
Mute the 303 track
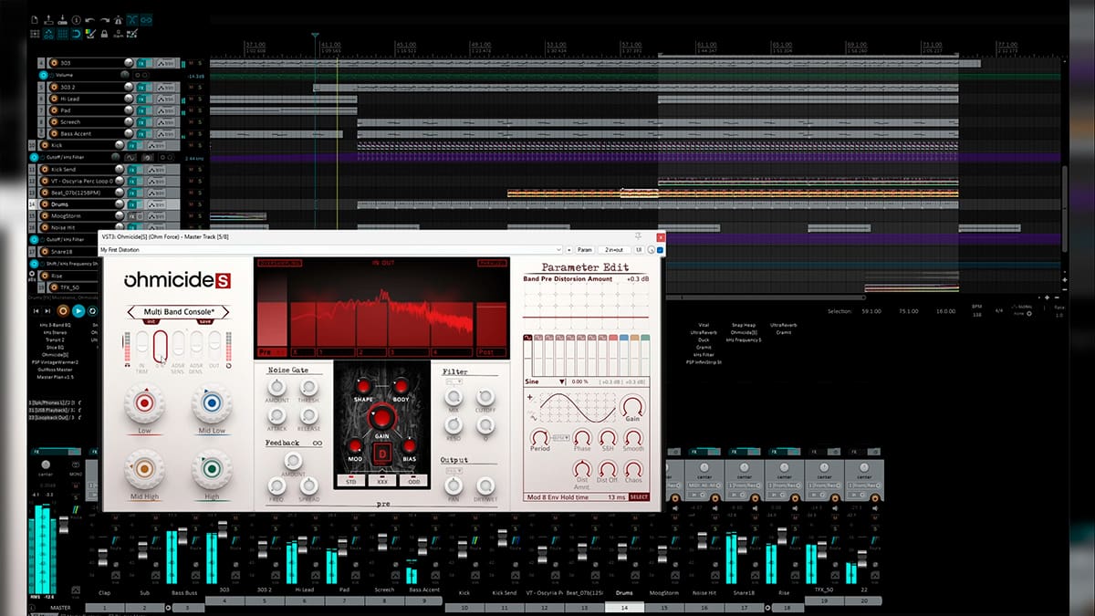click(191, 63)
